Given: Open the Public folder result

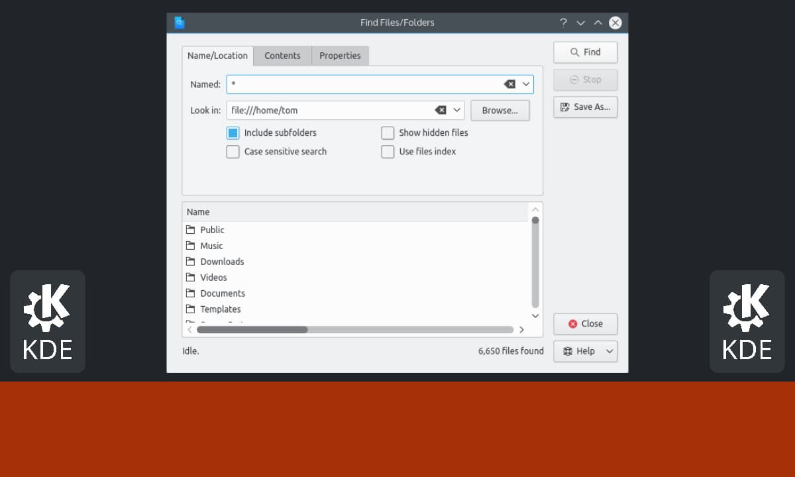Looking at the screenshot, I should coord(212,230).
